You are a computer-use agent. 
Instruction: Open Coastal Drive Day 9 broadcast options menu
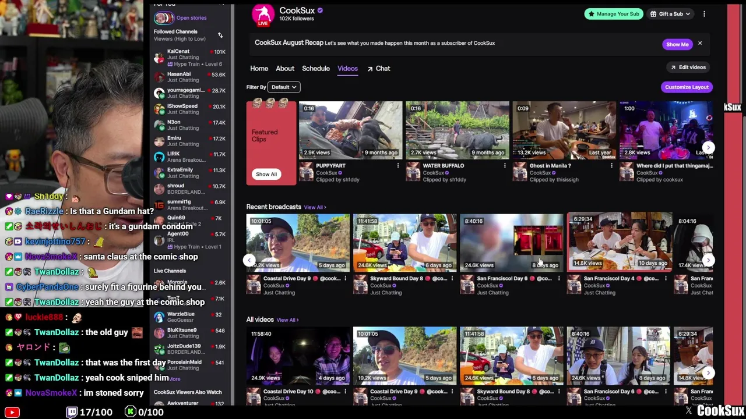tap(345, 279)
